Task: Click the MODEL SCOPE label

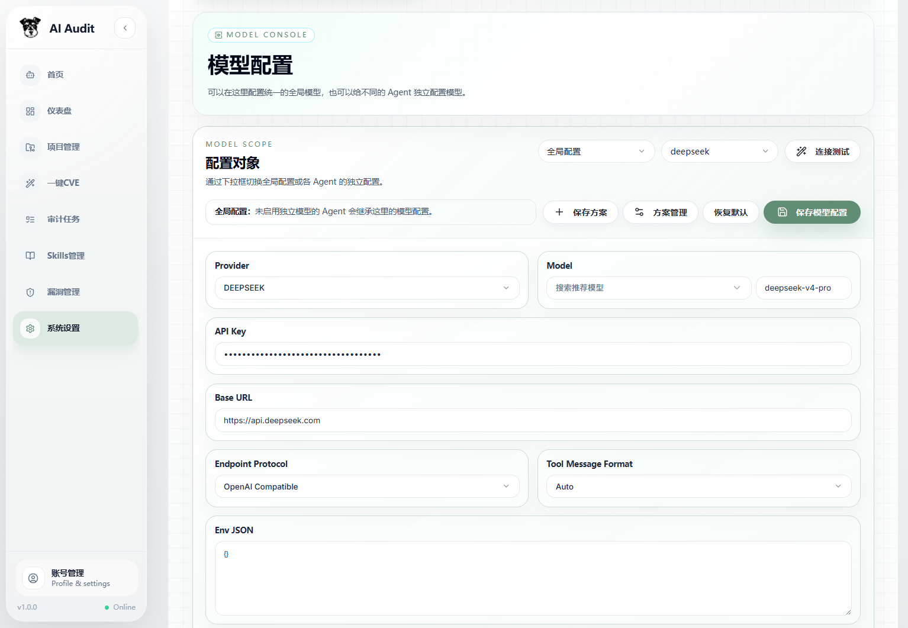Action: point(239,144)
